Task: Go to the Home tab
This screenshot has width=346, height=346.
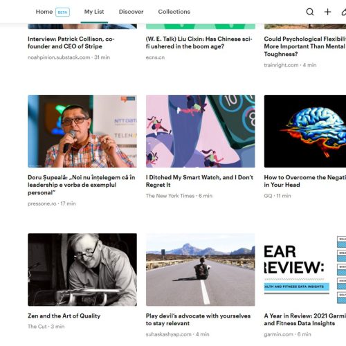Action: [44, 12]
